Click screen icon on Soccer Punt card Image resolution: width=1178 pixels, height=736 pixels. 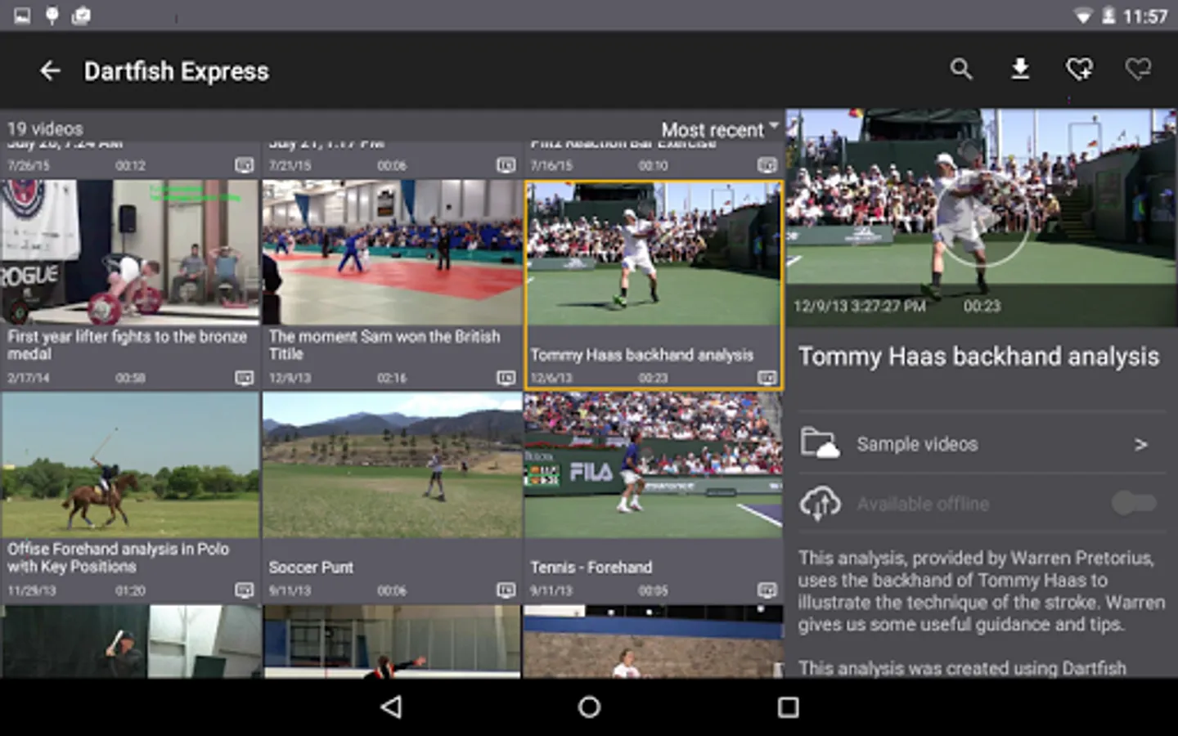[x=506, y=590]
